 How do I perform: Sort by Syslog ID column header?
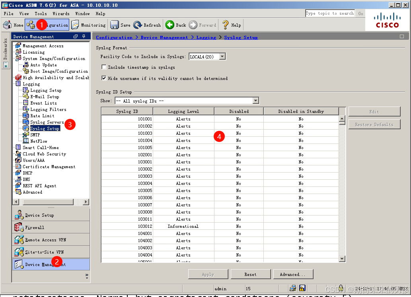pyautogui.click(x=127, y=111)
